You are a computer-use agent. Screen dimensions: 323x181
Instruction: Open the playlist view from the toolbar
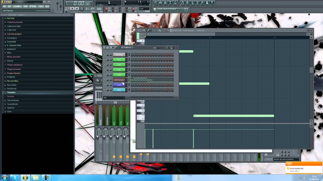tap(155, 3)
